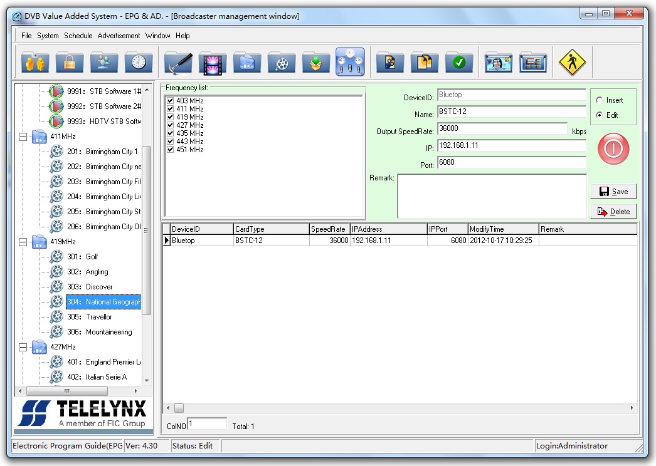Click the Delete button
Image resolution: width=656 pixels, height=466 pixels.
click(613, 212)
